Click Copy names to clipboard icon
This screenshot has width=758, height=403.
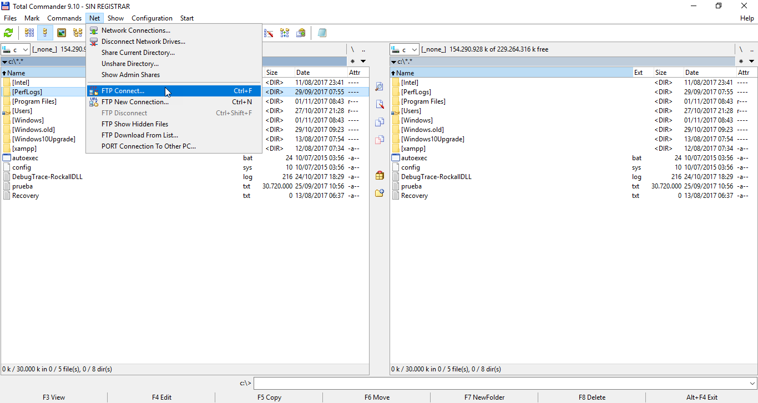tap(301, 33)
